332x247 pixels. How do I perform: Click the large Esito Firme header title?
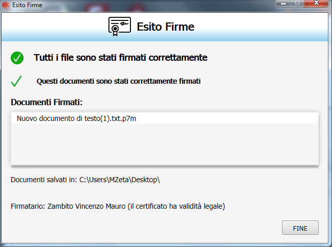[165, 27]
